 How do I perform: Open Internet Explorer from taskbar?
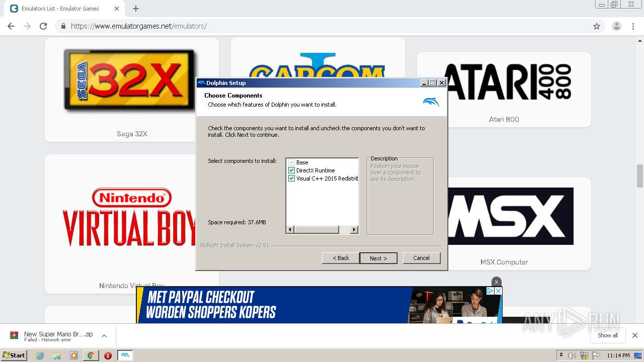[40, 355]
